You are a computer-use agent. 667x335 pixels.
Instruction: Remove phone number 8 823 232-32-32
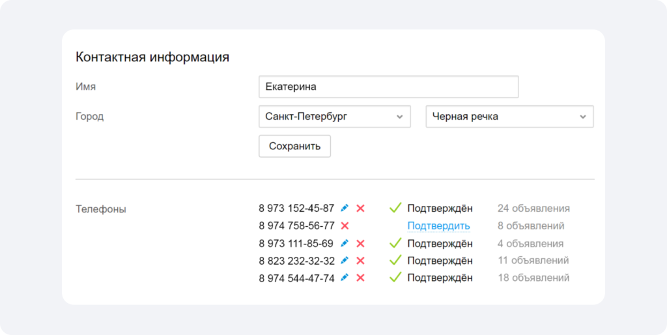(360, 261)
